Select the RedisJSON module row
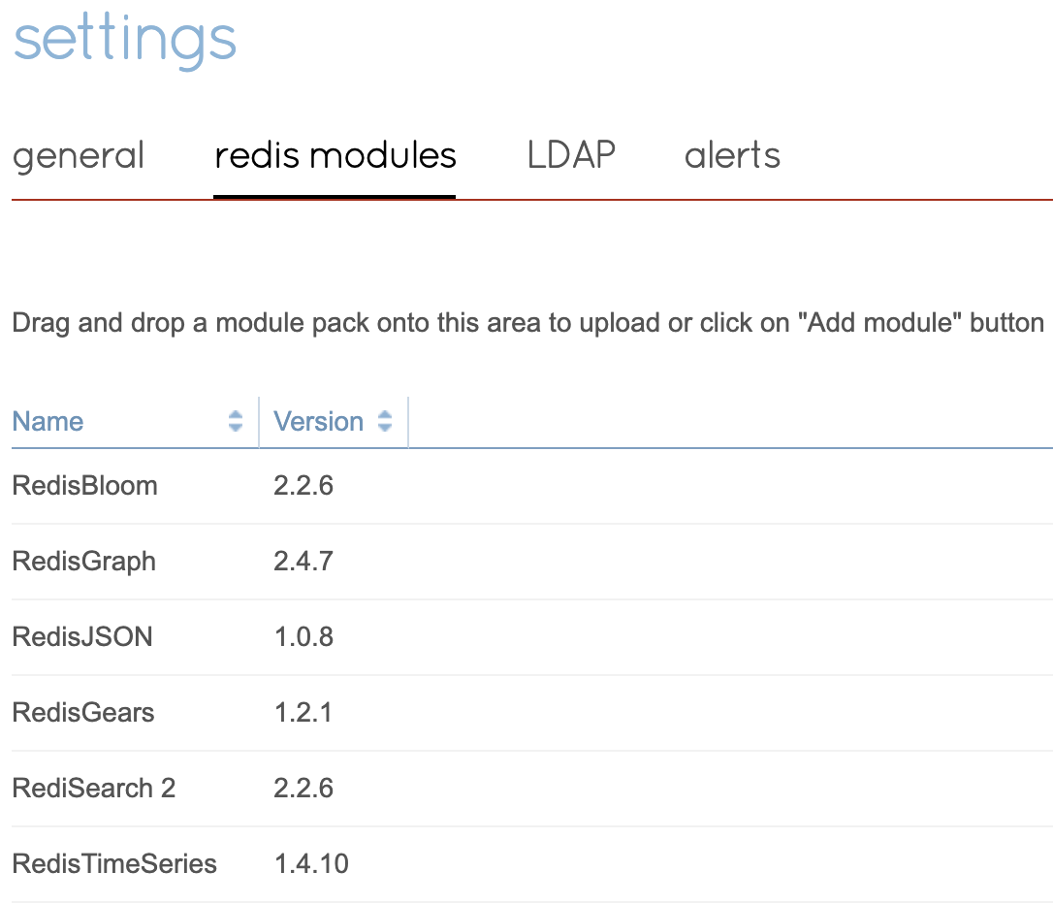Viewport: 1053px width, 904px height. coord(82,637)
